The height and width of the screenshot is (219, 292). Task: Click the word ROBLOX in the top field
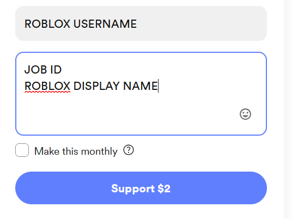coord(47,24)
